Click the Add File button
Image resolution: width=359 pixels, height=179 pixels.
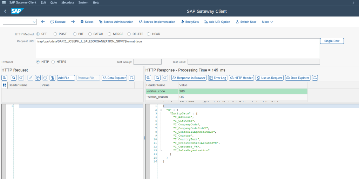point(66,78)
